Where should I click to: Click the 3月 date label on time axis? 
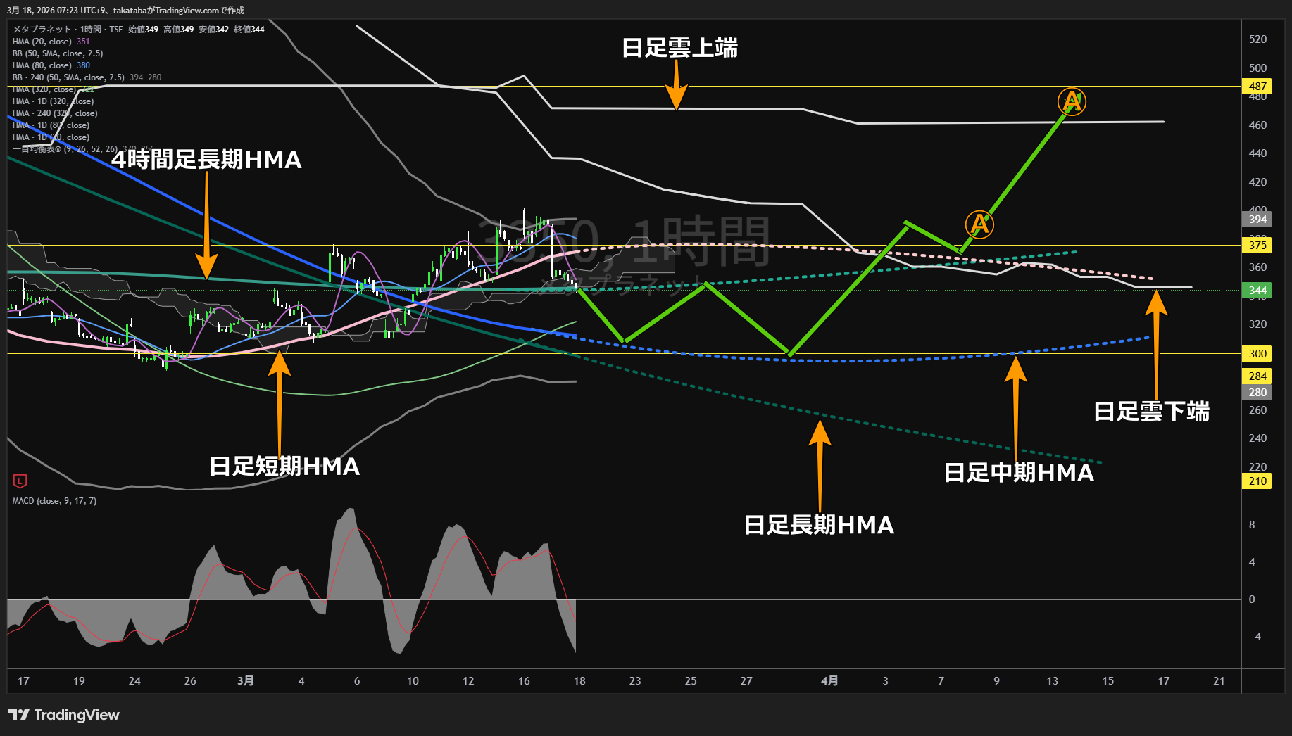[246, 681]
